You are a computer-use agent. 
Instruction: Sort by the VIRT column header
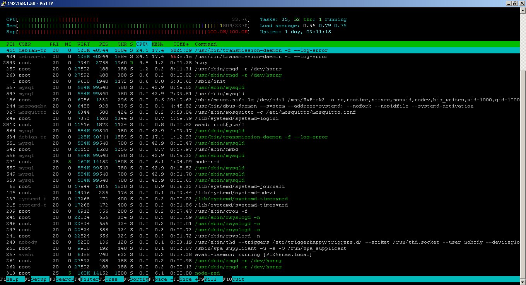click(x=84, y=44)
